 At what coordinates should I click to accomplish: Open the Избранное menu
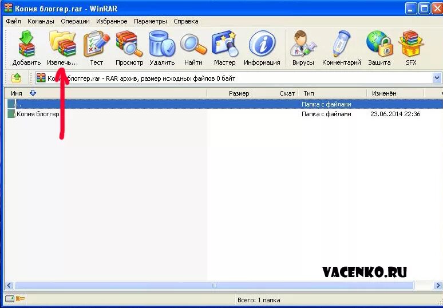pyautogui.click(x=112, y=21)
